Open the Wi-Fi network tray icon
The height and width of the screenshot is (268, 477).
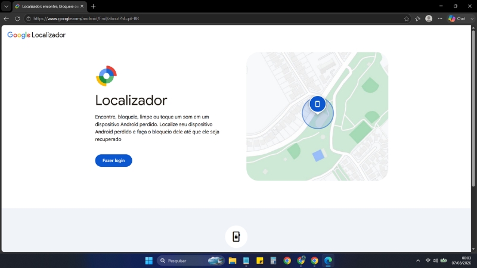pyautogui.click(x=428, y=261)
